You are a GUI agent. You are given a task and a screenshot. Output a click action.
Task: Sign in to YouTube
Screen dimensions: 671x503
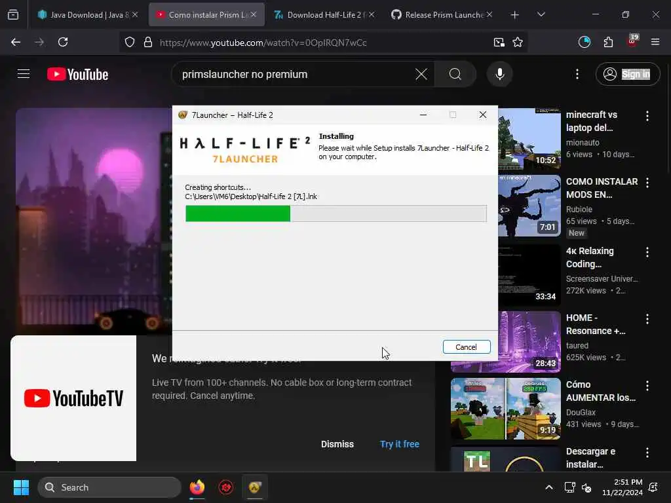[x=627, y=75]
